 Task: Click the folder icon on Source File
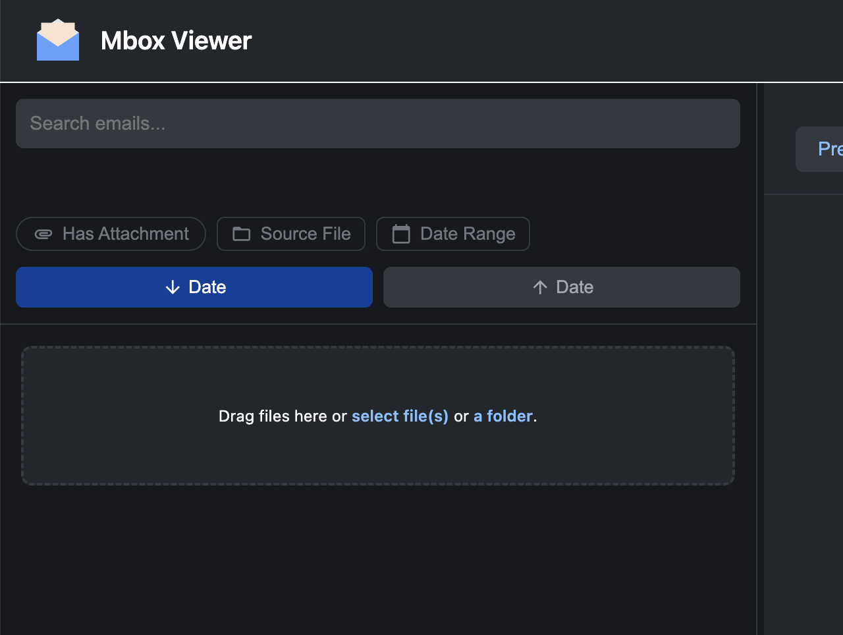point(242,234)
